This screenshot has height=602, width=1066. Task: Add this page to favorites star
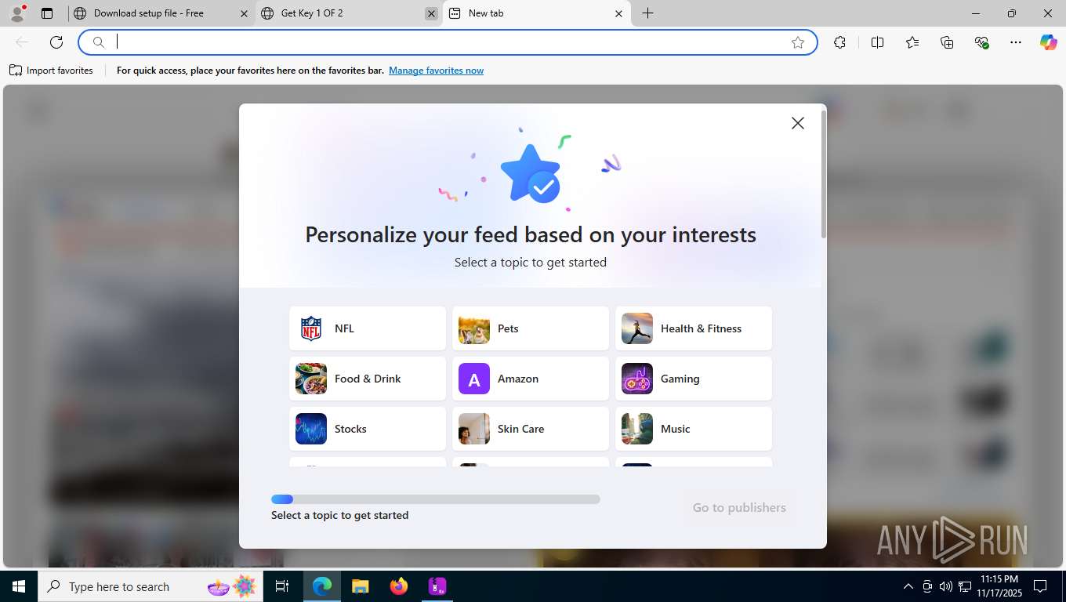point(798,42)
